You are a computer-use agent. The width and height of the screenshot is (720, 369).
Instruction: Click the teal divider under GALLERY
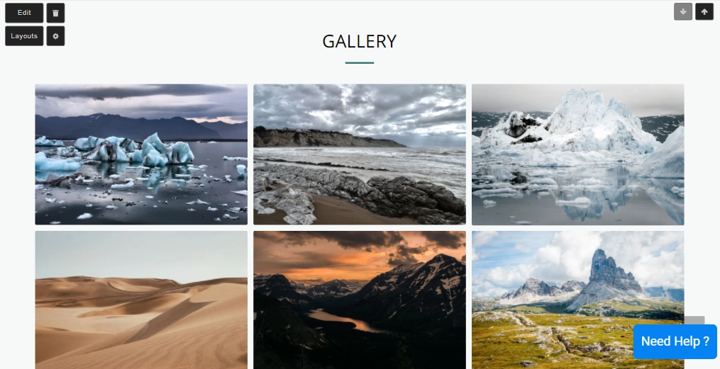360,63
